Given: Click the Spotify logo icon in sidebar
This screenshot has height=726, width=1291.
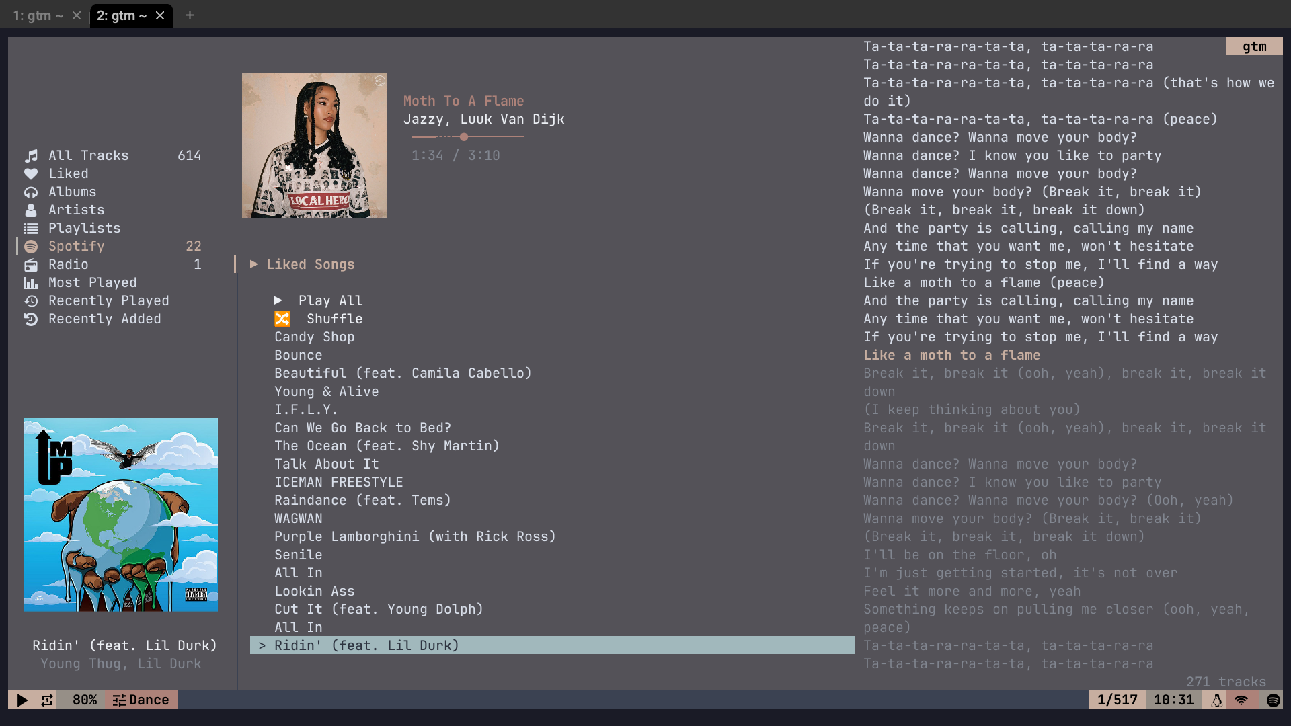Looking at the screenshot, I should [31, 247].
